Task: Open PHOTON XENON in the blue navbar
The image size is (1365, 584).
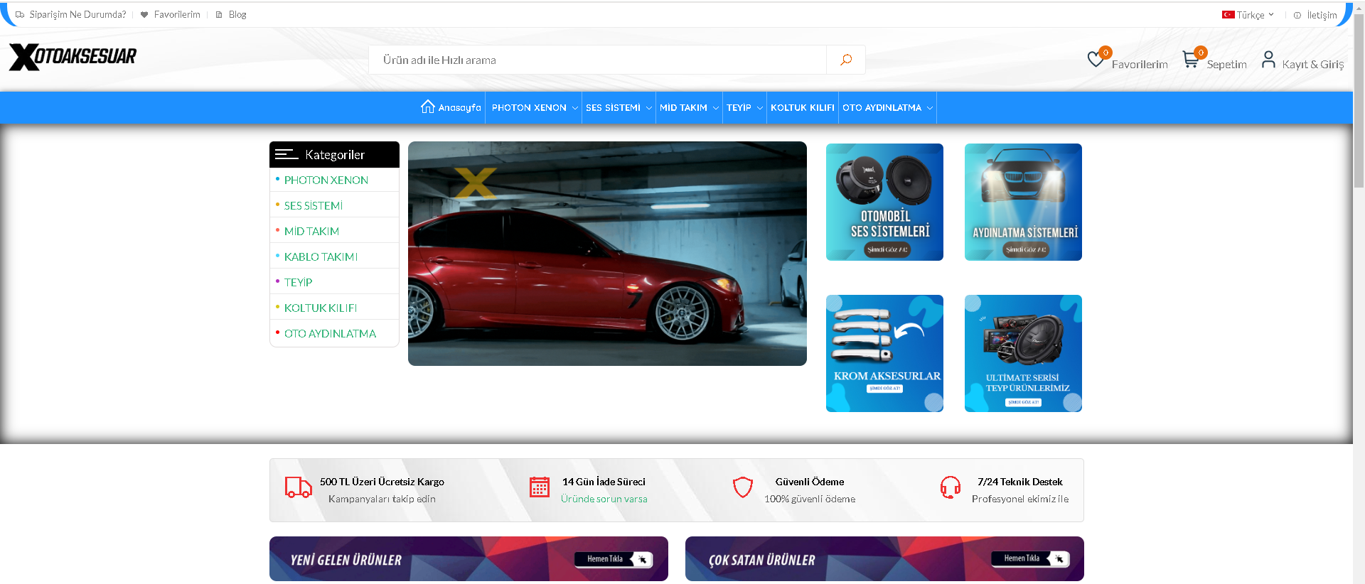Action: [x=529, y=108]
